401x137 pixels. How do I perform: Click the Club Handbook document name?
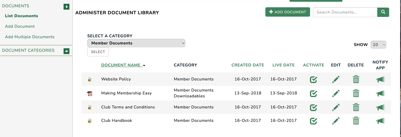(x=117, y=121)
